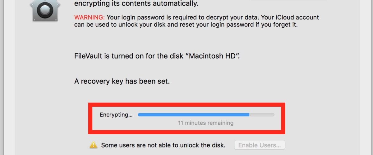Screen dimensions: 373x155
Task: Select the red WARNING: label
Action: pos(90,17)
